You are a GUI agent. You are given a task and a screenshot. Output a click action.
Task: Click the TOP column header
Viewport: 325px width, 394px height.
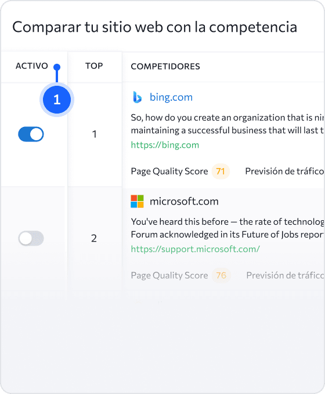point(94,66)
